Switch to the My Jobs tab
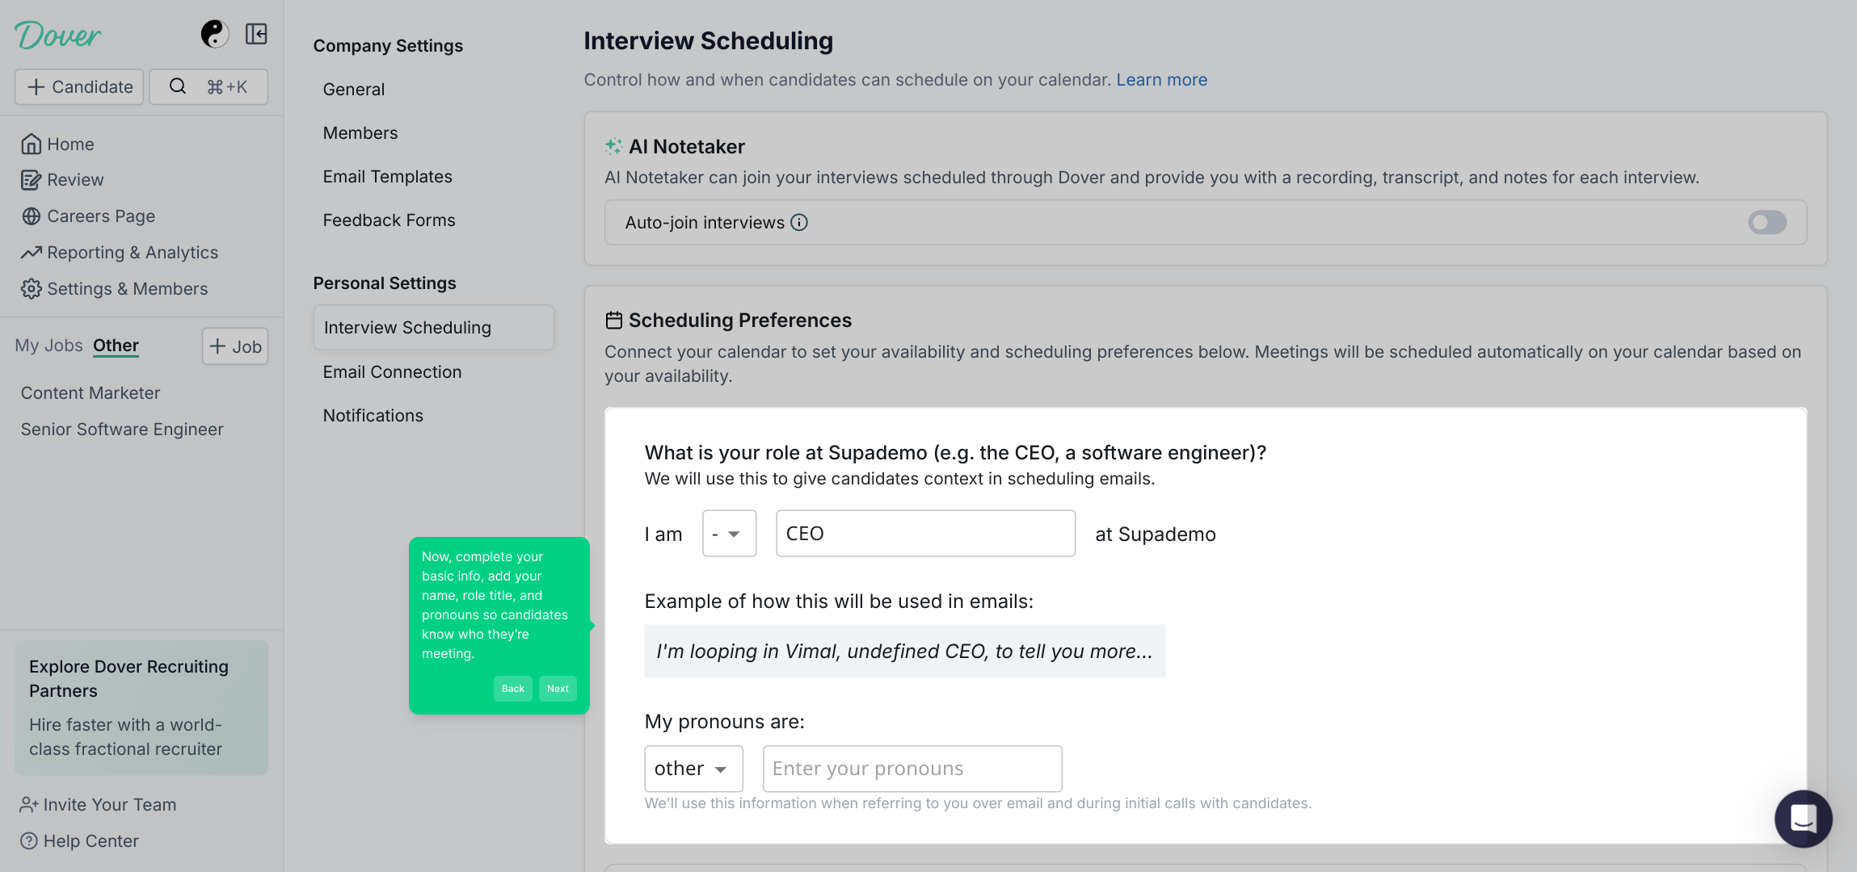The width and height of the screenshot is (1857, 872). click(x=48, y=346)
